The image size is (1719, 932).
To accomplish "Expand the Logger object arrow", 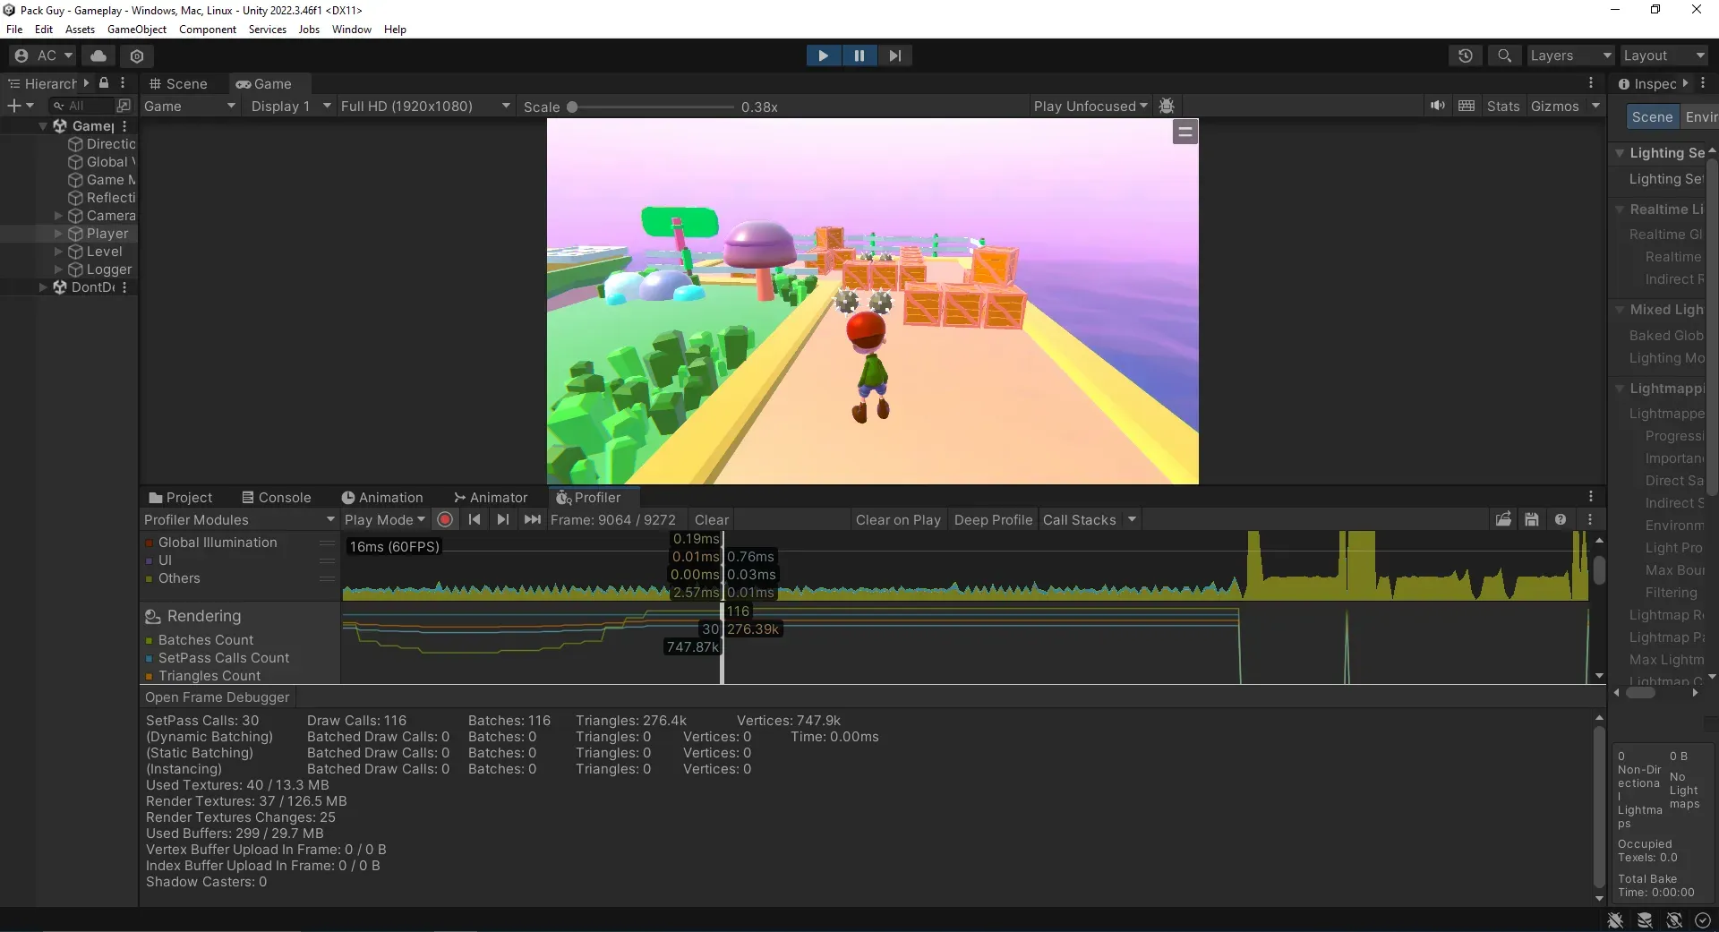I will pos(59,269).
